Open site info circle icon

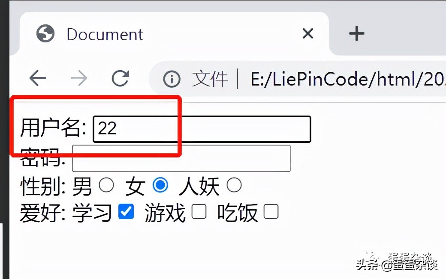point(172,79)
